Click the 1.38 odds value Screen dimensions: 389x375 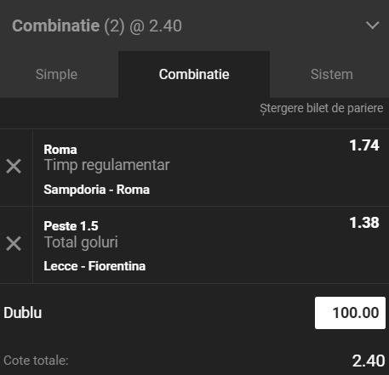pyautogui.click(x=364, y=223)
